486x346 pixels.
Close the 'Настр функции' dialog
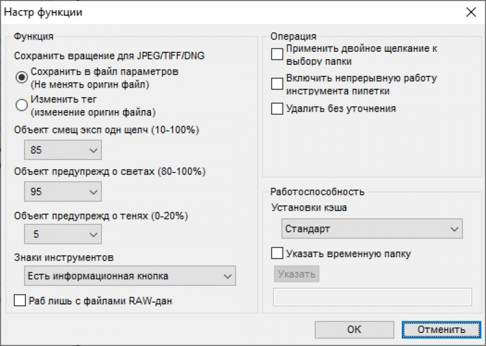tap(470, 12)
